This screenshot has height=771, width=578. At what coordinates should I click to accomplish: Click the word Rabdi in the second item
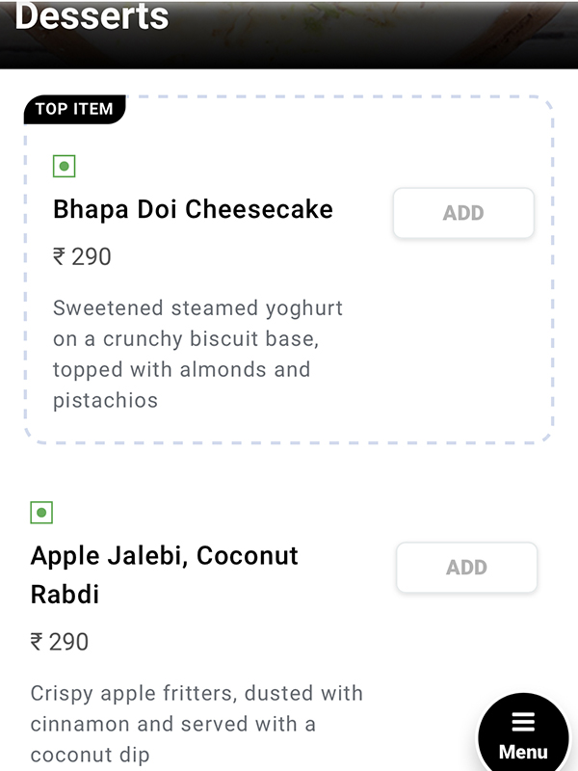65,594
